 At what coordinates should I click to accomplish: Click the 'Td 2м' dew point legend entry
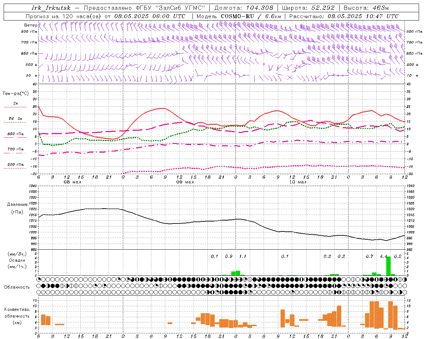pos(16,119)
